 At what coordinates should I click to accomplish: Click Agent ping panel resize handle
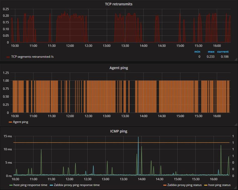click(x=236, y=124)
